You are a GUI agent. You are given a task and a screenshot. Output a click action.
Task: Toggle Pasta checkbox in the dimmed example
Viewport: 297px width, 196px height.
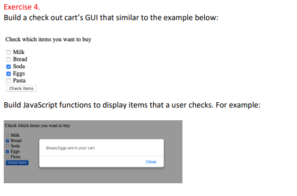coord(7,157)
